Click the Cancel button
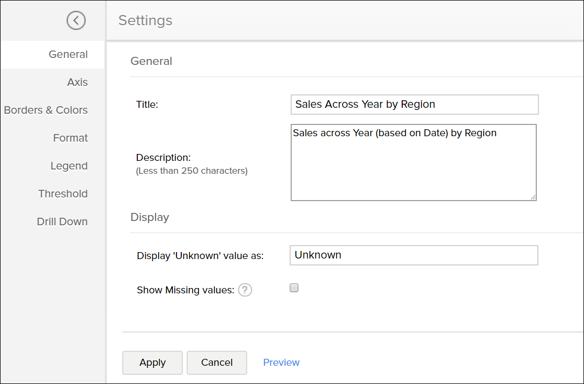 (217, 363)
